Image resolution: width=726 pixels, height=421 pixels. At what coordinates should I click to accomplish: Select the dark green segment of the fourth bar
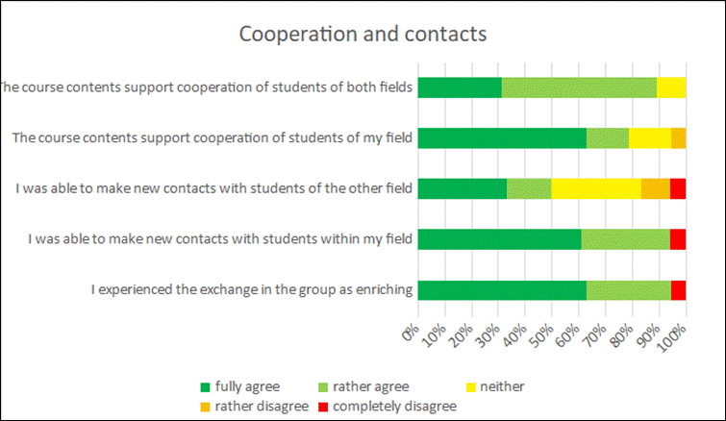coord(499,239)
